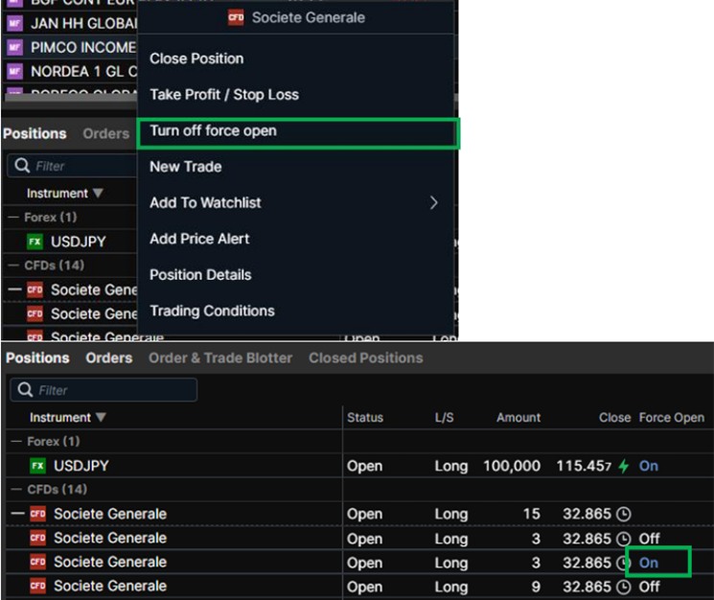
Task: Click the search magnifier icon in lower Filter box
Action: click(x=24, y=390)
